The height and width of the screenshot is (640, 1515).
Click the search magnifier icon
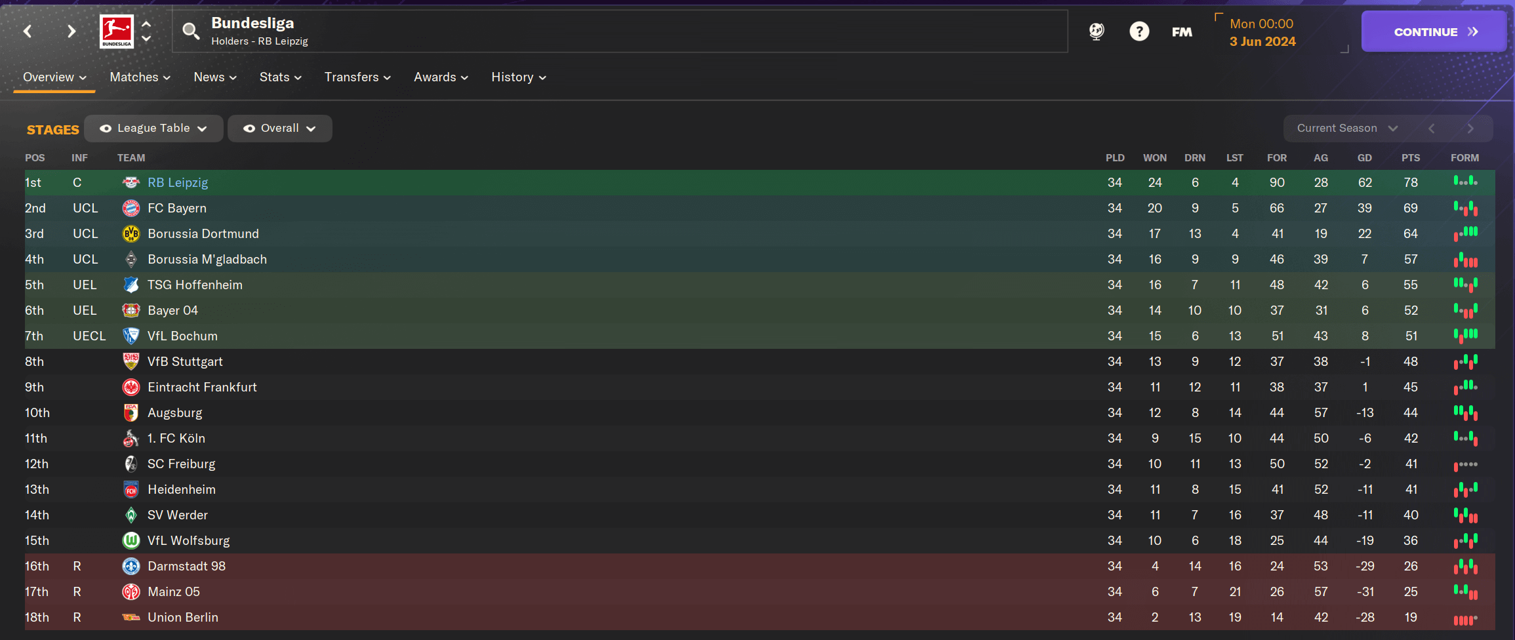(x=191, y=31)
